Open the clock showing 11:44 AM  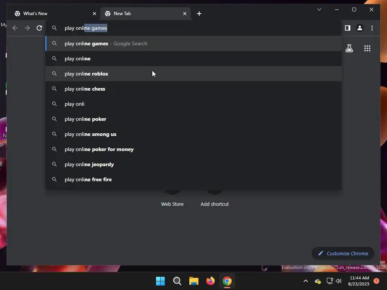tap(359, 281)
